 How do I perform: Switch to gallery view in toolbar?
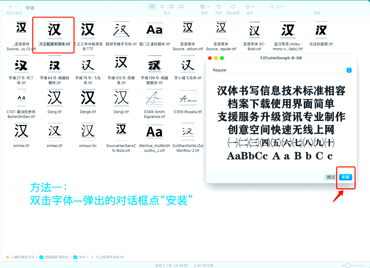[x=181, y=6]
